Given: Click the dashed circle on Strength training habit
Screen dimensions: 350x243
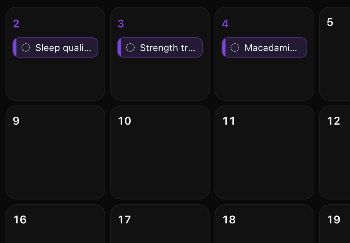Looking at the screenshot, I should (130, 47).
